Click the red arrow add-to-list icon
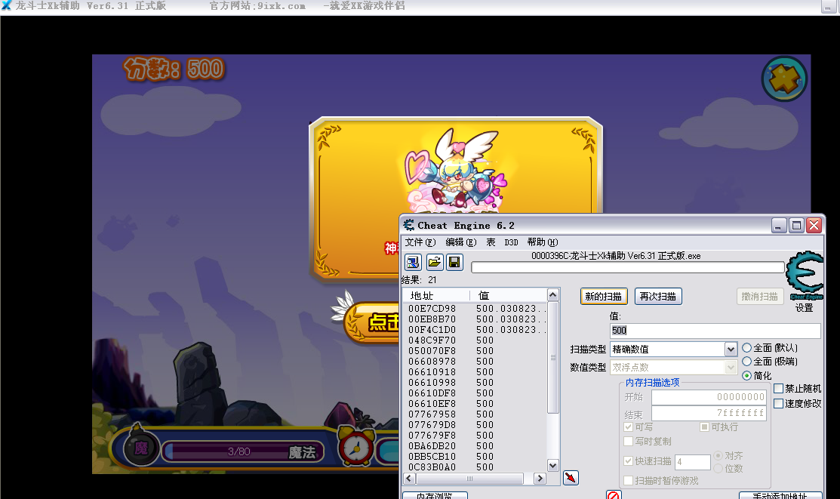Image resolution: width=840 pixels, height=499 pixels. [571, 478]
